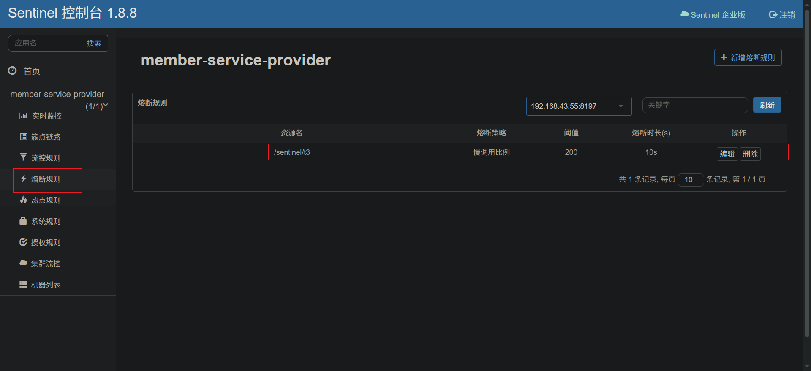Image resolution: width=811 pixels, height=371 pixels.
Task: Open 系统规则 menu item
Action: tap(46, 221)
